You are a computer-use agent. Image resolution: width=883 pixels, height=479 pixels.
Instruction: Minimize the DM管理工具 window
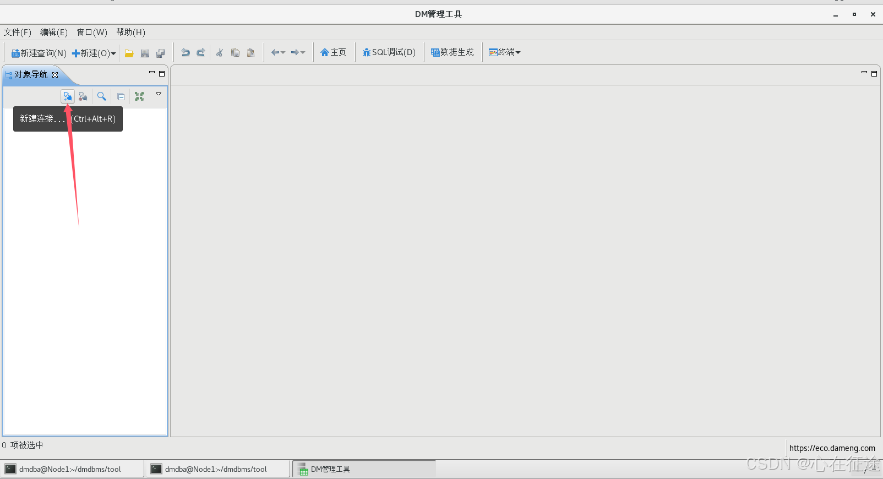pyautogui.click(x=836, y=15)
